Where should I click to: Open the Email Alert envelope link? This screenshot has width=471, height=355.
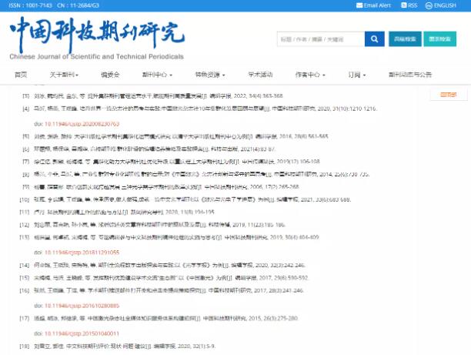(373, 5)
